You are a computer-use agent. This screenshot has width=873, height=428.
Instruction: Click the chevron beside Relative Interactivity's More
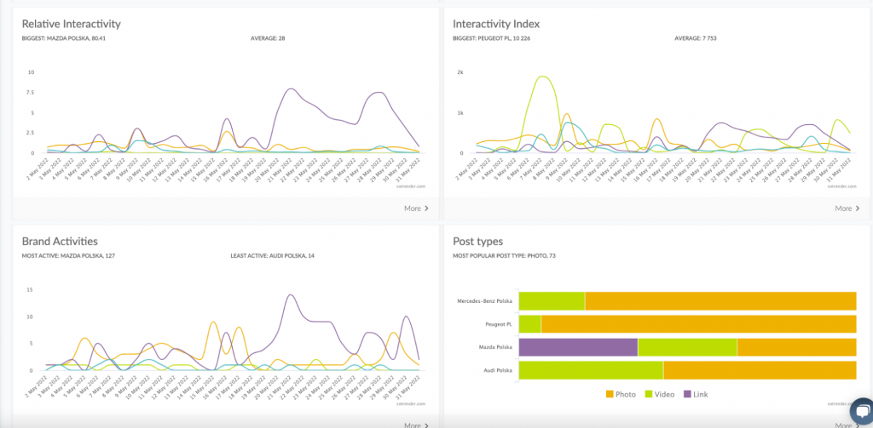tap(427, 208)
